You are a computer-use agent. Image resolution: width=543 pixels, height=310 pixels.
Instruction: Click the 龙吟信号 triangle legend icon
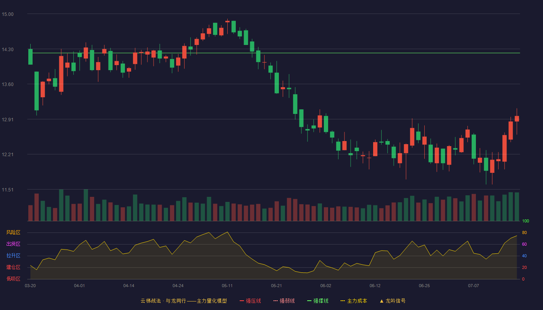pos(382,301)
